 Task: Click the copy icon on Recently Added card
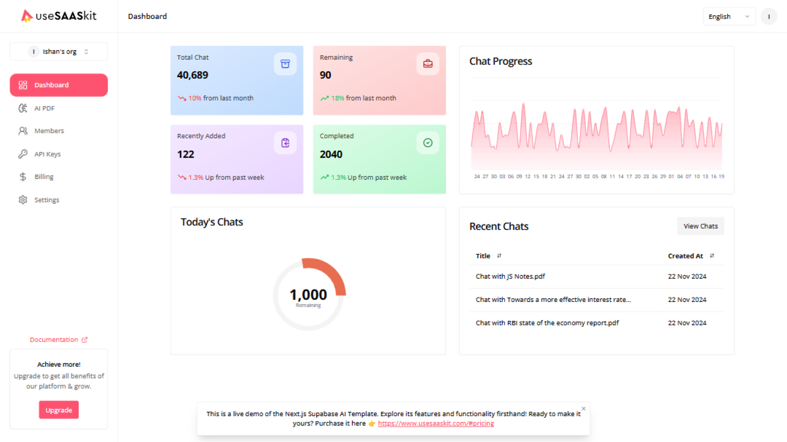[285, 142]
